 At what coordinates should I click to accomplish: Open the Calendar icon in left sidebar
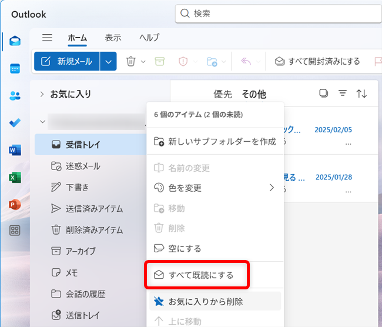point(15,68)
